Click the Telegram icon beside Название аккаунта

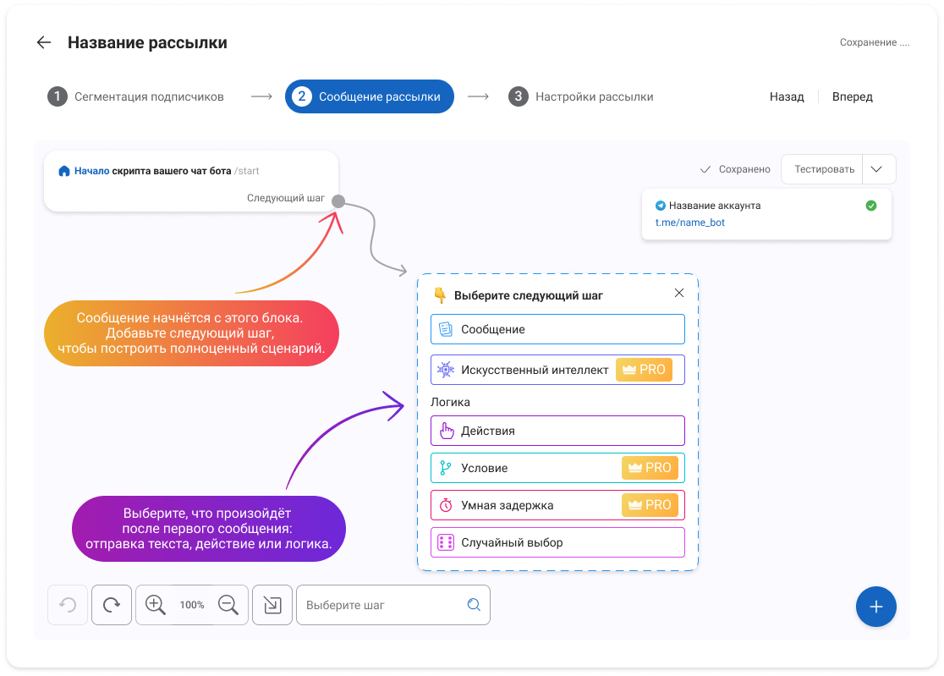pos(661,206)
